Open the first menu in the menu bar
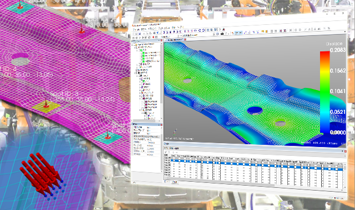355x210 pixels. pyautogui.click(x=136, y=29)
